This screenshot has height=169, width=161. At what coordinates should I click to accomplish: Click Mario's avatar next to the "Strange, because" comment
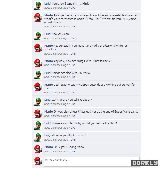click(38, 17)
